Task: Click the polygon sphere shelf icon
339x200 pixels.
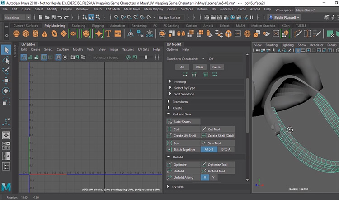Action: point(16,33)
